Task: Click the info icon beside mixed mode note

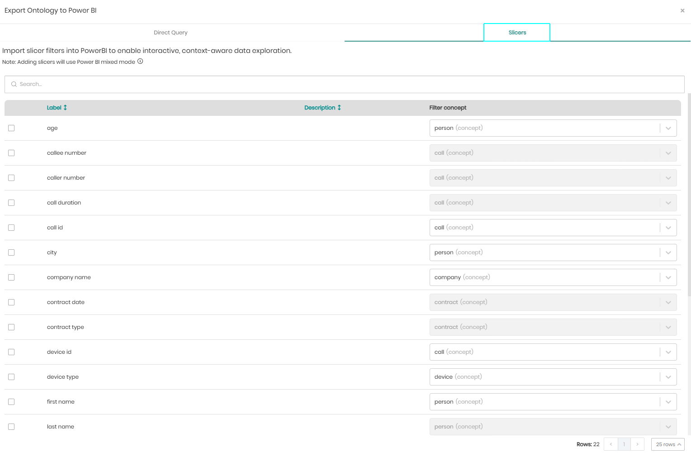Action: click(x=140, y=62)
